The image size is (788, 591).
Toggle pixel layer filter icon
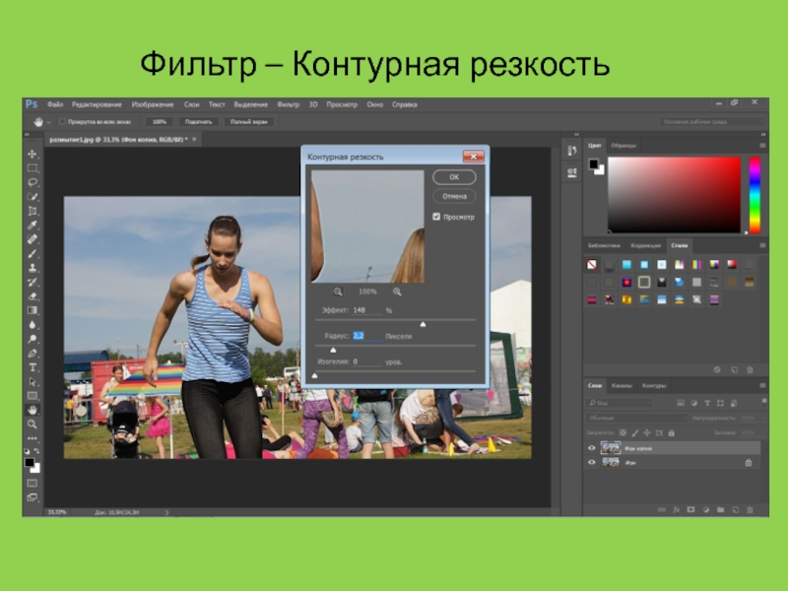point(681,403)
